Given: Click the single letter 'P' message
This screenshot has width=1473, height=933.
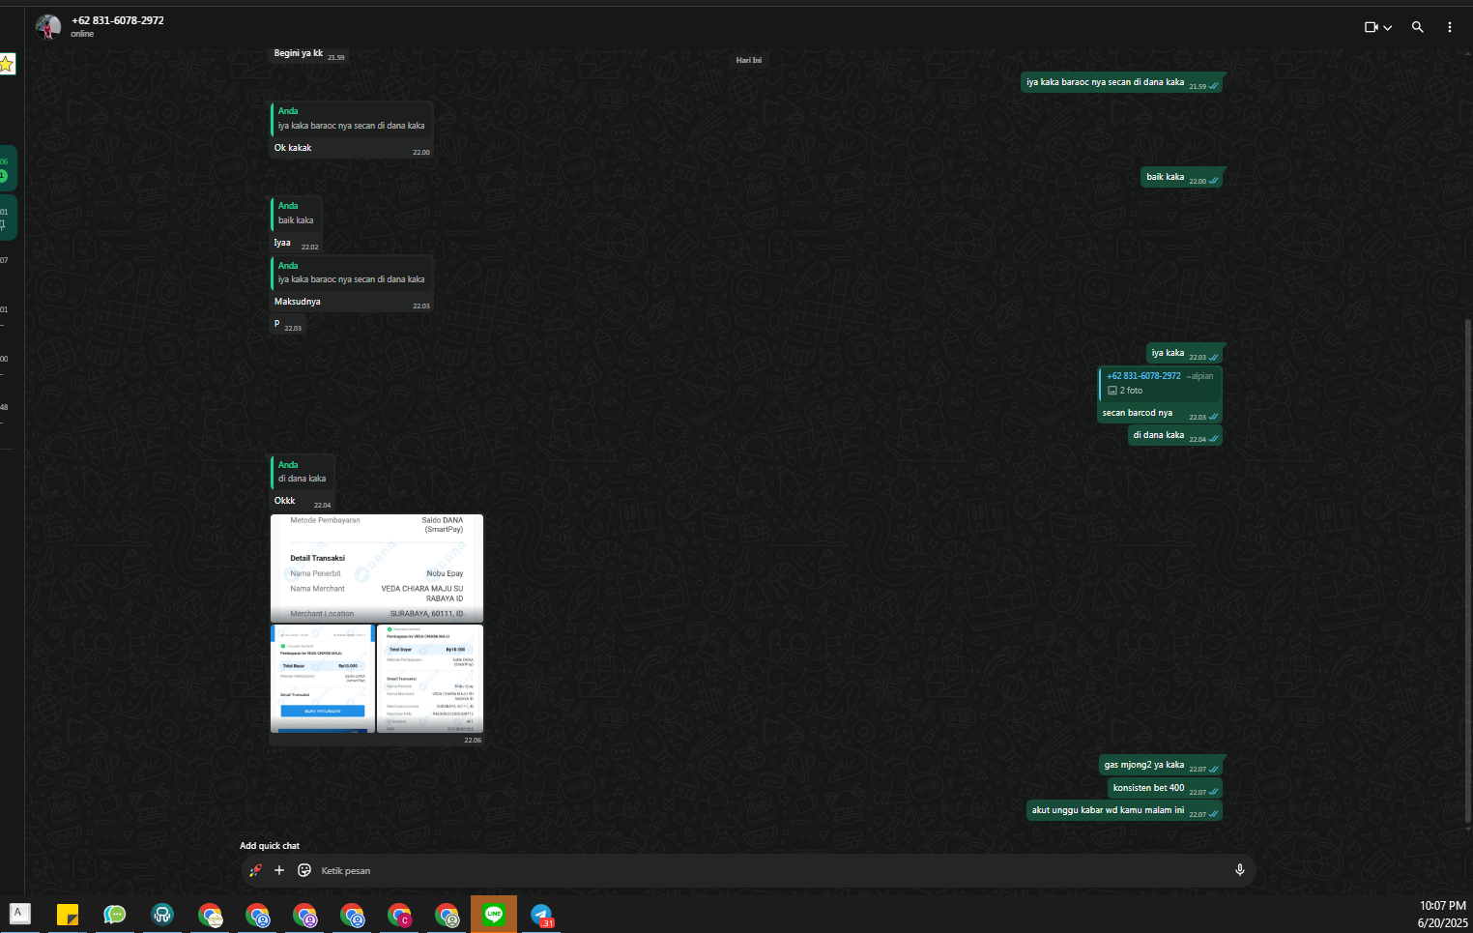Looking at the screenshot, I should point(277,324).
